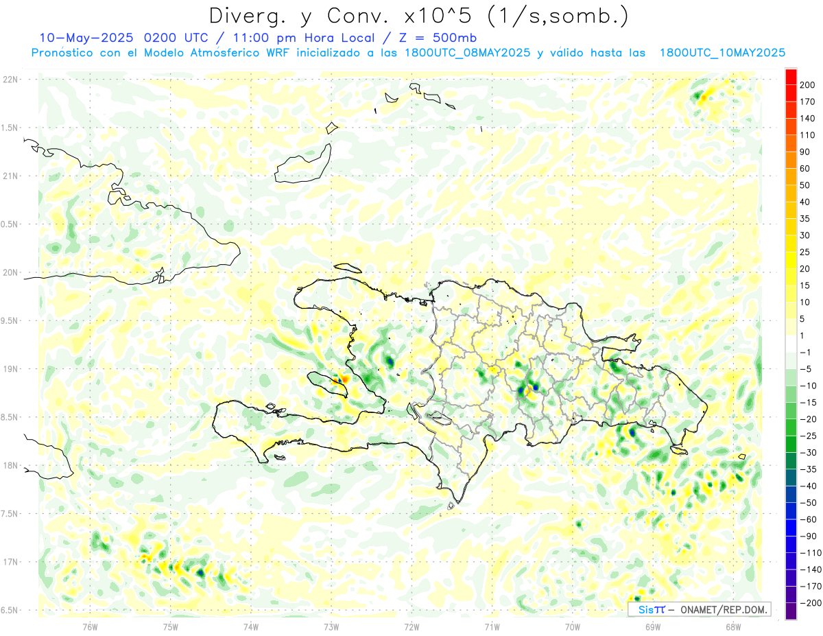Click the '-140' color scale label

click(810, 570)
